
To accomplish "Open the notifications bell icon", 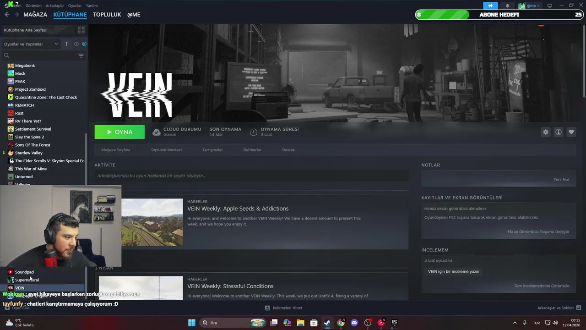I will point(507,5).
